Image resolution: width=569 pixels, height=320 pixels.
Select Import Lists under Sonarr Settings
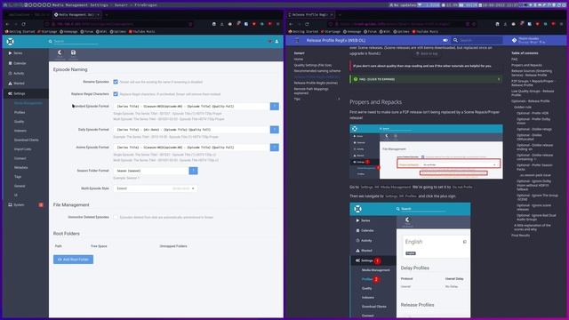tap(22, 149)
